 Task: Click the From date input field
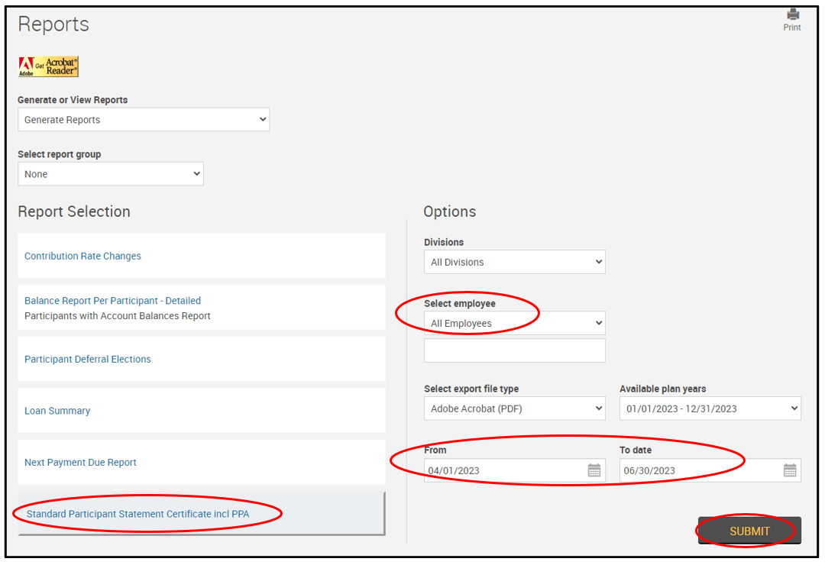coord(504,470)
